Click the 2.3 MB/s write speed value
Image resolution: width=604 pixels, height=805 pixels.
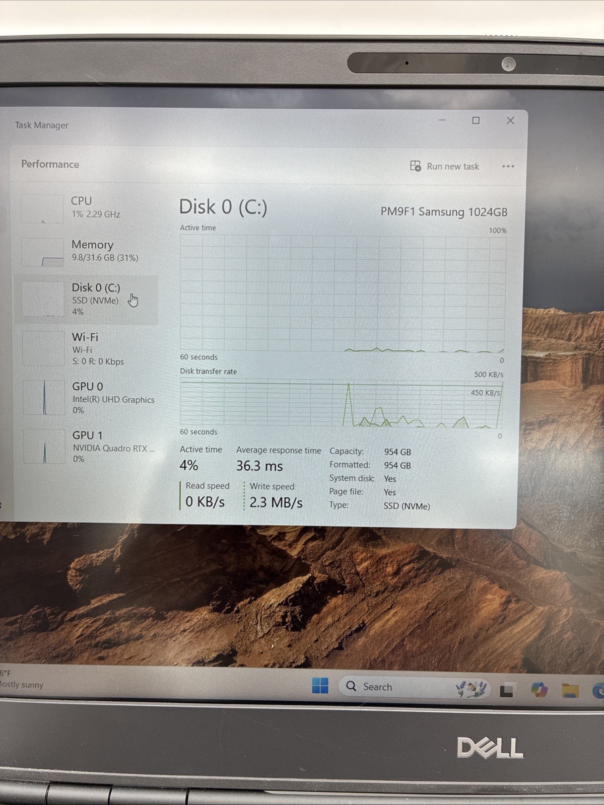(276, 502)
